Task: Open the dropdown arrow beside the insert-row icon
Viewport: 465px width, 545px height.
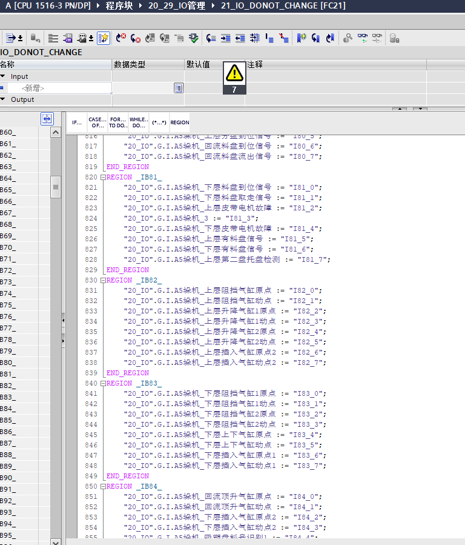Action: (20, 38)
